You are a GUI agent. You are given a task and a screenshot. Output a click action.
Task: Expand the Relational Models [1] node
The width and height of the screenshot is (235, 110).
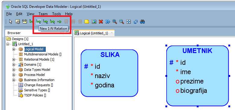click(14, 59)
